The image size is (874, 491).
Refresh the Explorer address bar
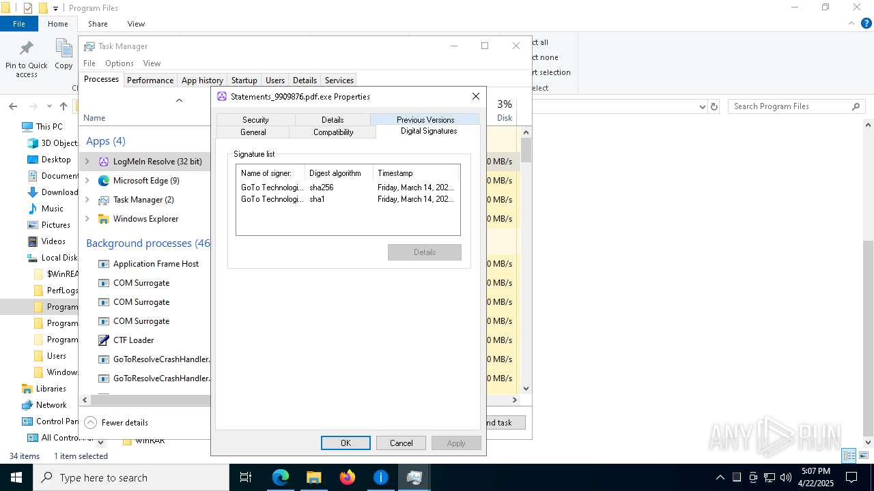coord(714,106)
